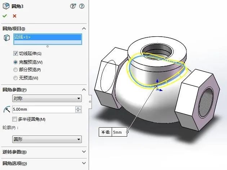The height and width of the screenshot is (170, 227).
Task: Open the detailed help question mark icon
Action: (82, 6)
